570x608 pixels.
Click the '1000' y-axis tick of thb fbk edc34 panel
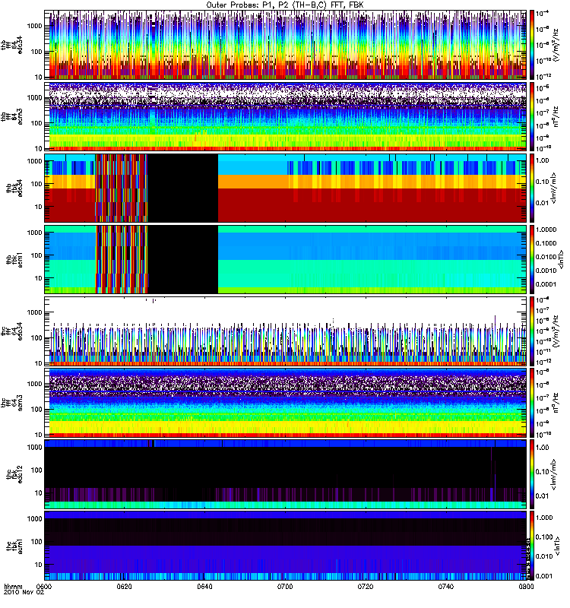(35, 161)
